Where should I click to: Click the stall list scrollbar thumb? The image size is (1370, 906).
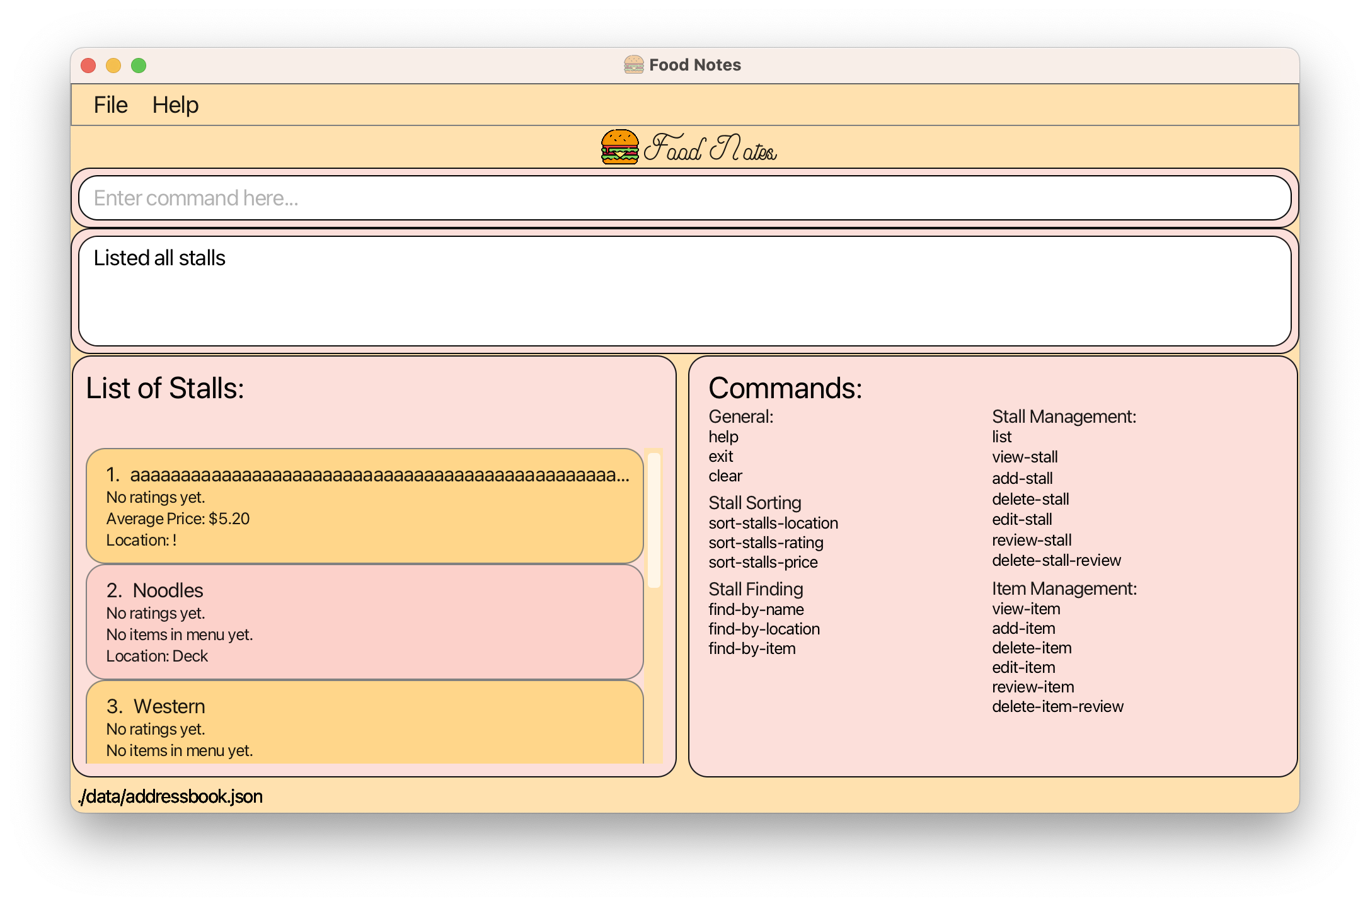click(x=654, y=520)
